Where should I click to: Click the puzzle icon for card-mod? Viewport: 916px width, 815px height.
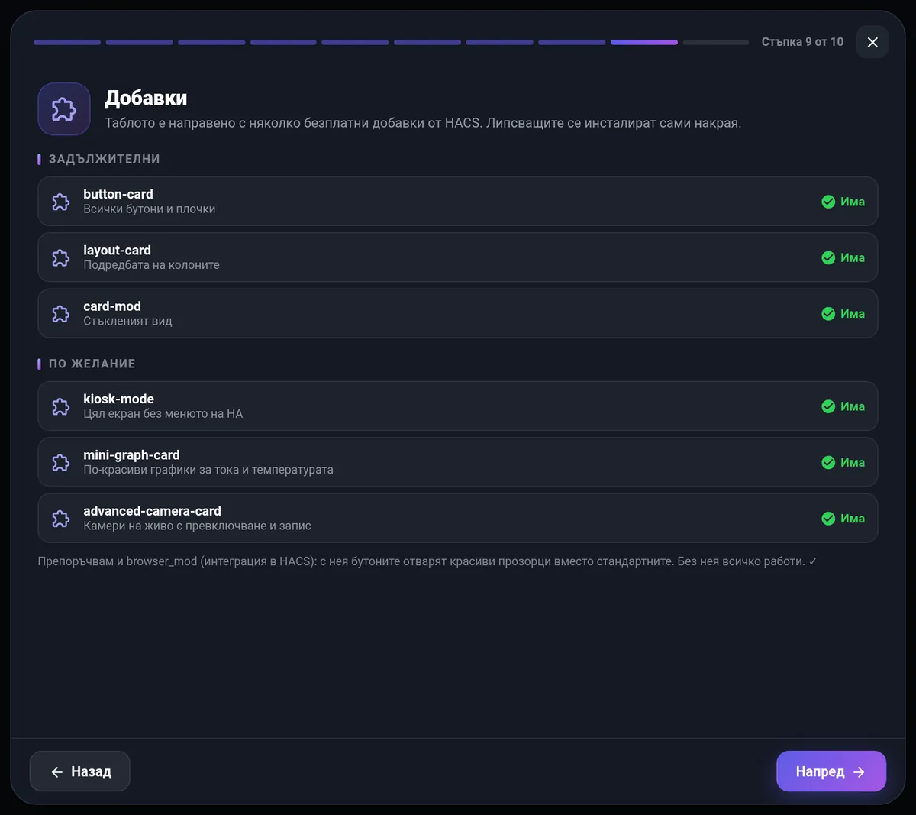[x=60, y=314]
